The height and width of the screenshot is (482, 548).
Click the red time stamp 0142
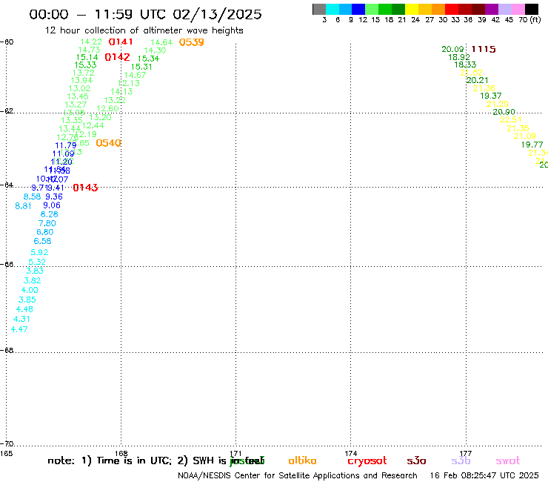coord(118,57)
